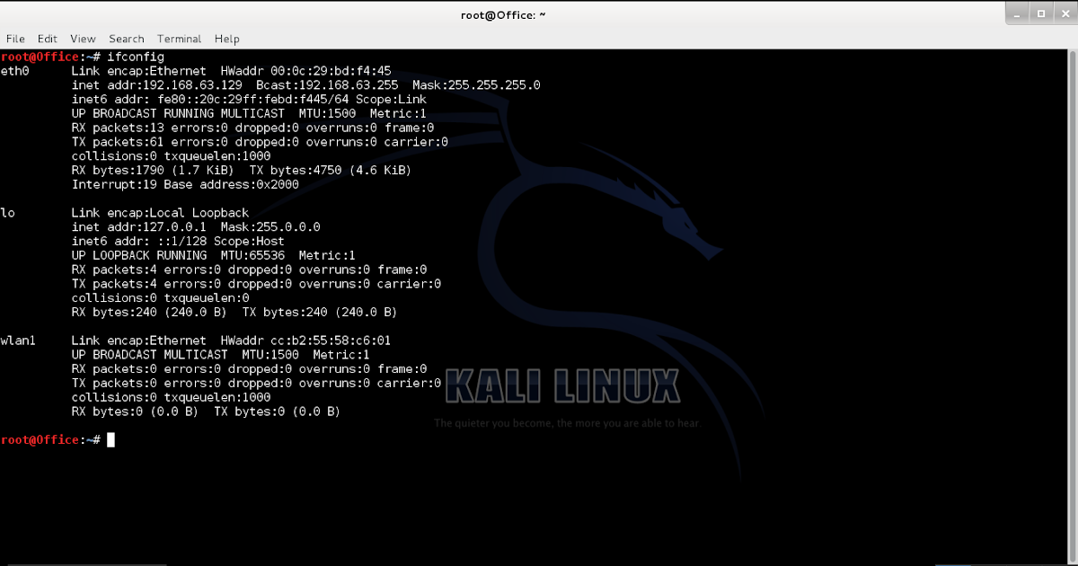Click RX bytes:1790 (1.7 KiB) text
This screenshot has width=1078, height=566.
click(x=153, y=171)
